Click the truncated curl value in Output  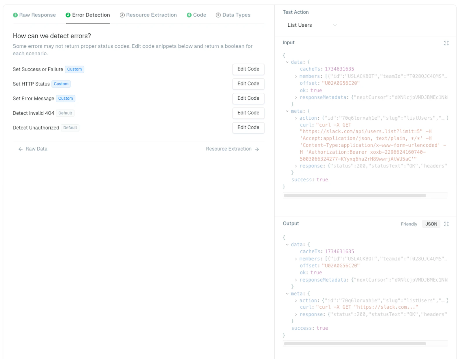[367, 307]
